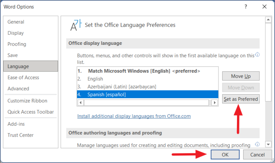Open the Advanced options category
Viewport: 275px width, 163px height.
[30, 89]
